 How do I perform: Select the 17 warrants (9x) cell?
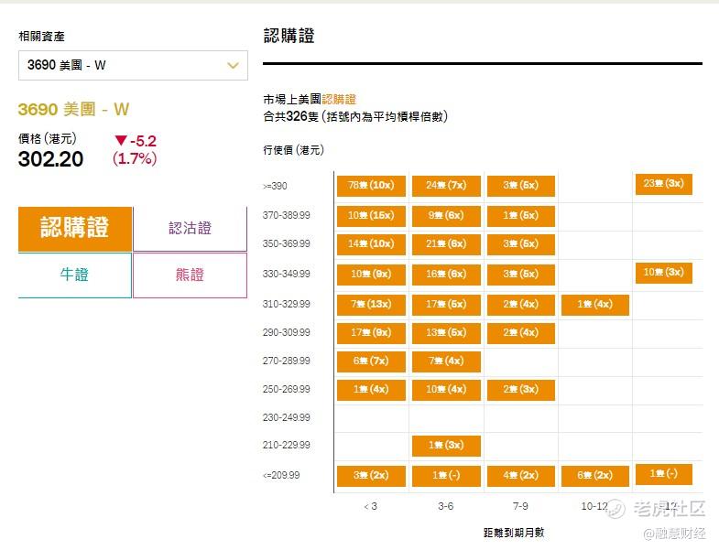point(372,333)
